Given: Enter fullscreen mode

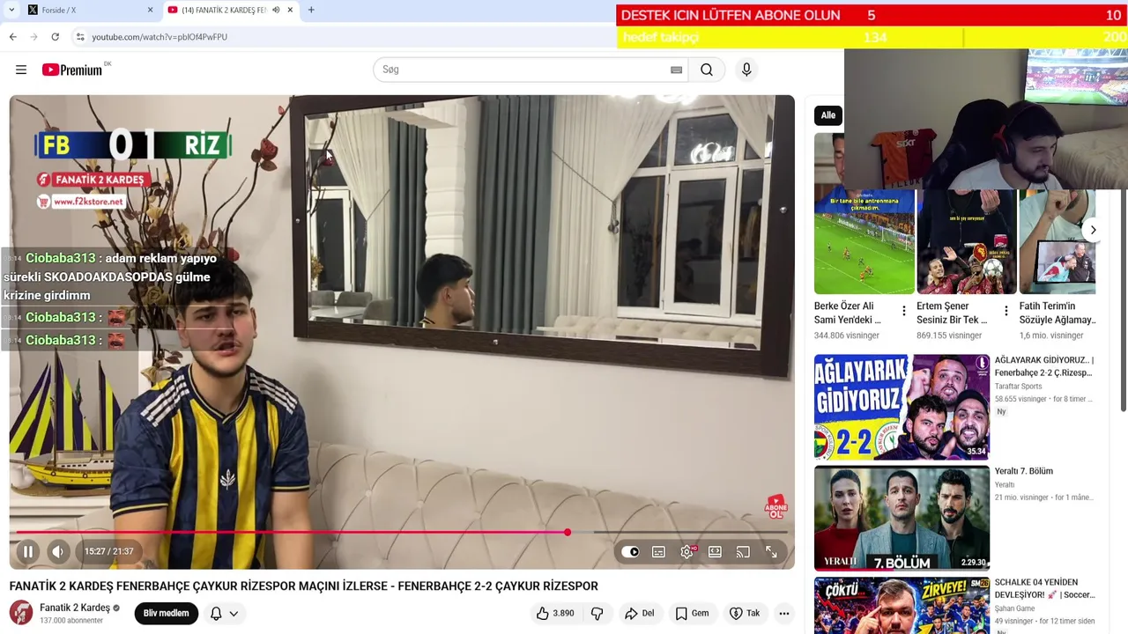Looking at the screenshot, I should tap(771, 552).
